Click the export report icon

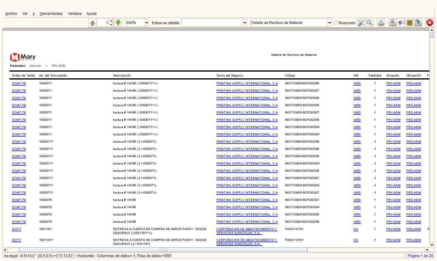(x=418, y=23)
